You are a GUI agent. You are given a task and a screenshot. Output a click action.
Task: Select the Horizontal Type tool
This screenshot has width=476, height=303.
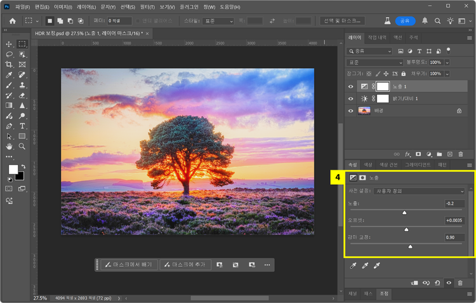pyautogui.click(x=22, y=126)
